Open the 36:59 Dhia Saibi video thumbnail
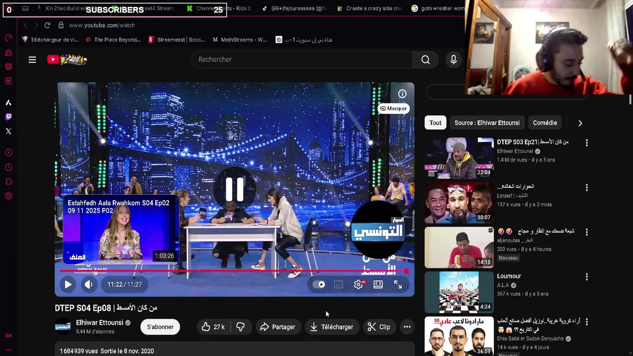 tap(459, 336)
